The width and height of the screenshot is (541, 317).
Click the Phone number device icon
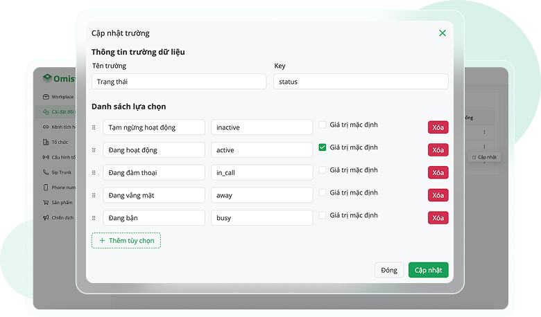46,188
